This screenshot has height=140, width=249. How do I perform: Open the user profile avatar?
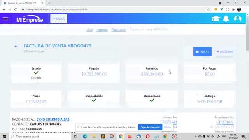click(x=238, y=19)
